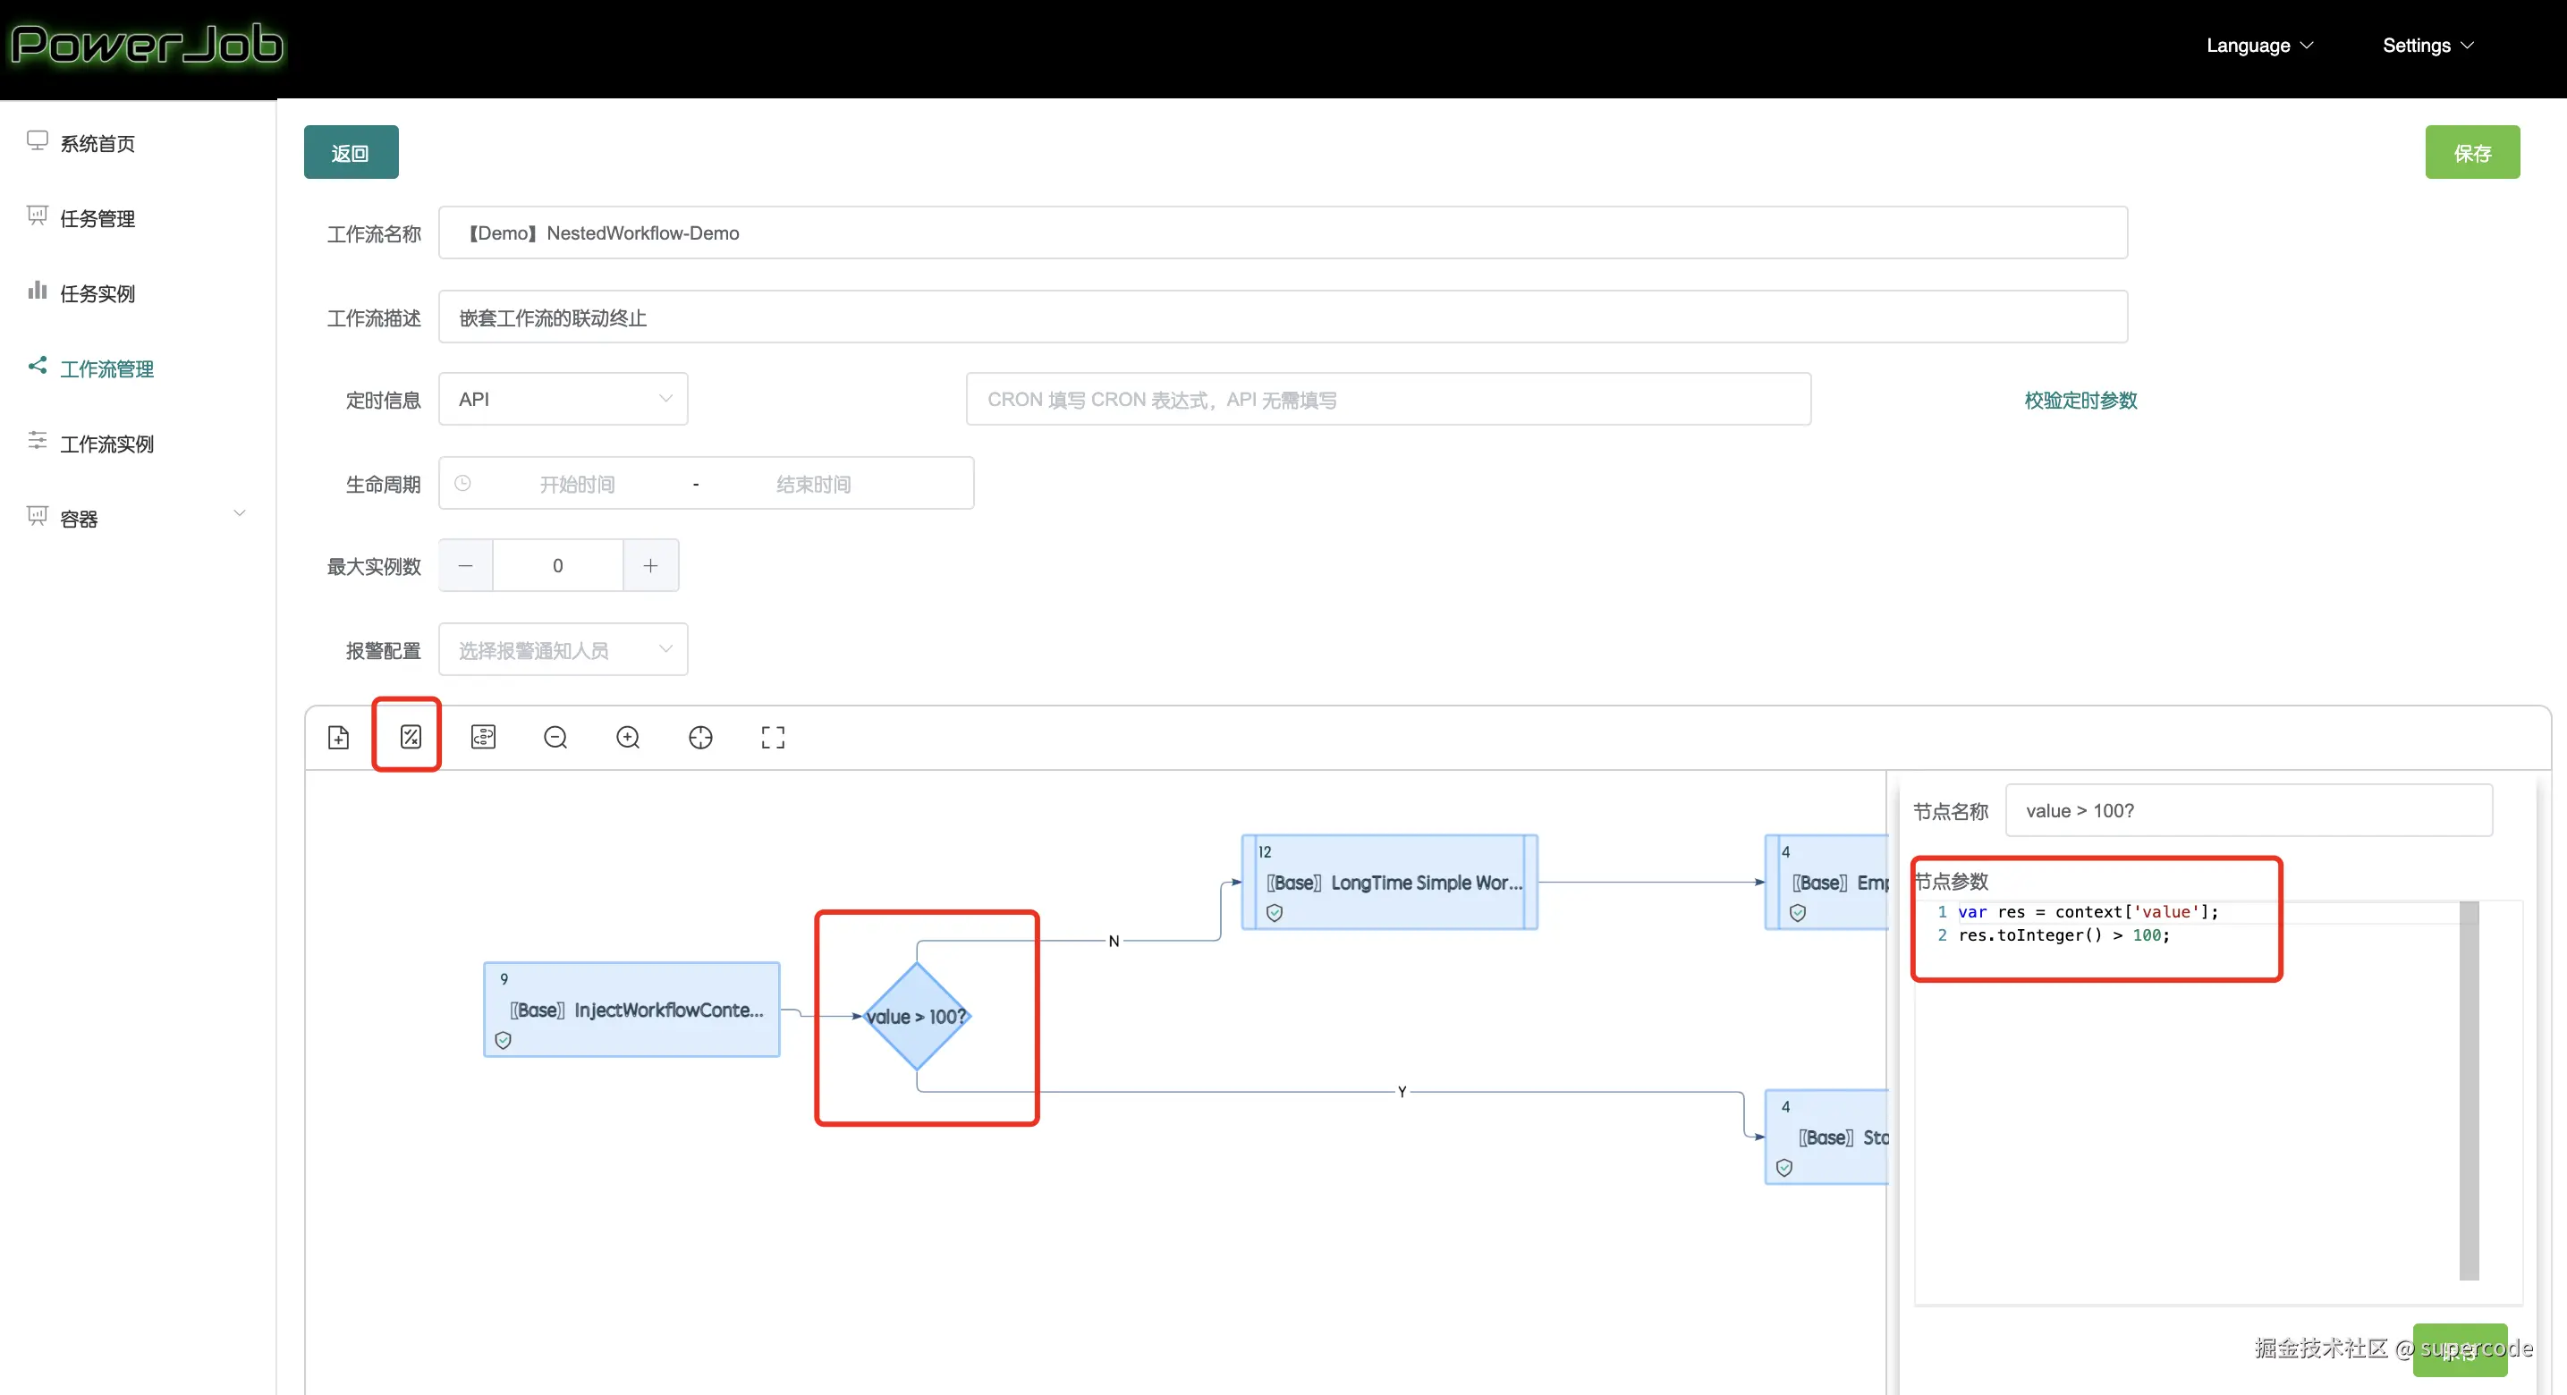The height and width of the screenshot is (1395, 2567).
Task: Click the auto-center crosshair icon
Action: 700,738
